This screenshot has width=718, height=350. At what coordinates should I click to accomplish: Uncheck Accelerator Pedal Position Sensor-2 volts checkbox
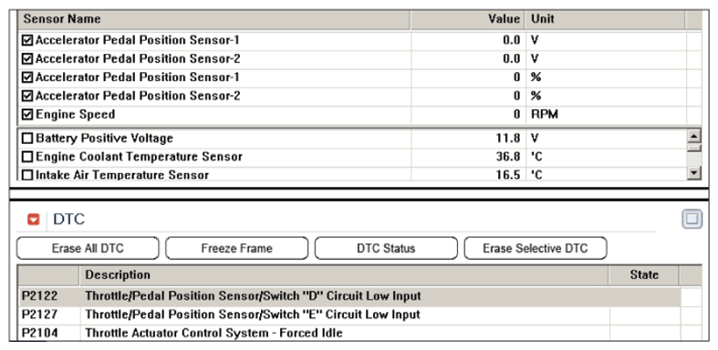point(27,58)
